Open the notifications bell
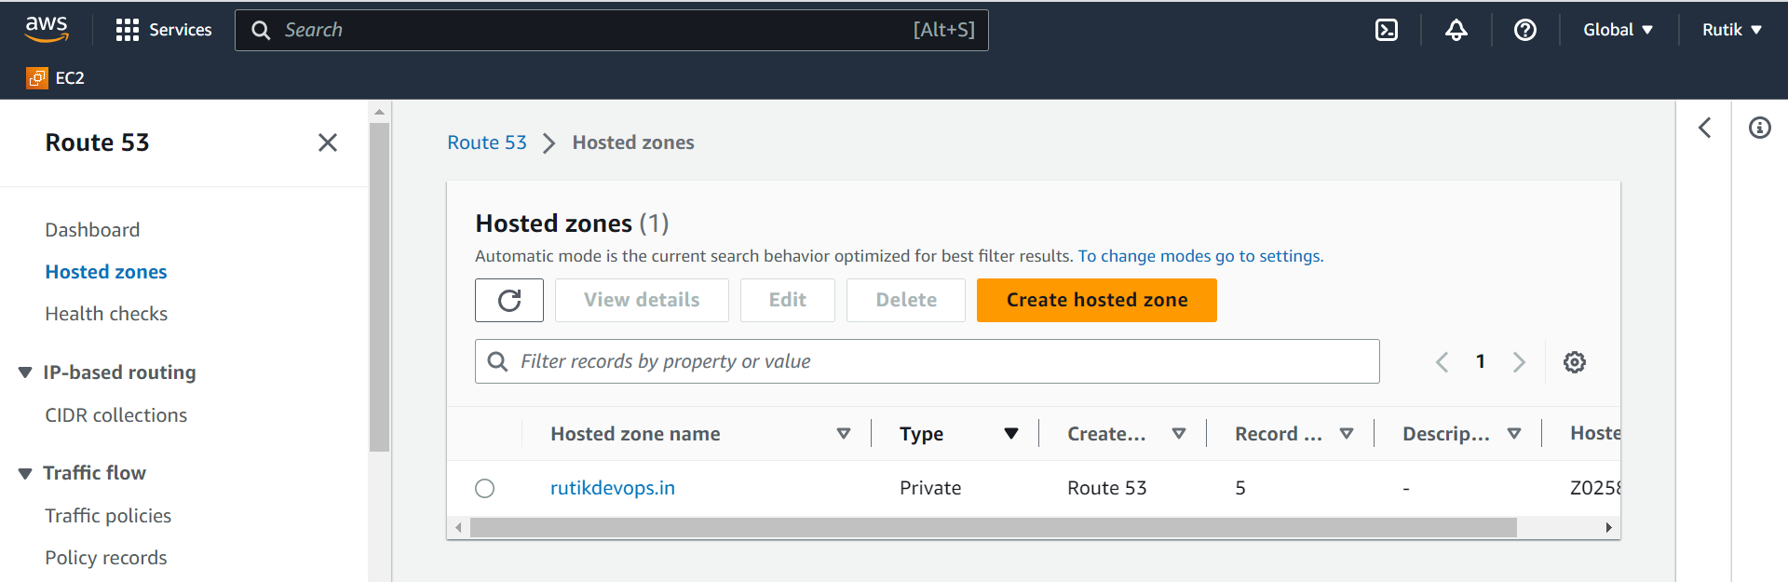Screen dimensions: 1788x582 [x=1456, y=30]
